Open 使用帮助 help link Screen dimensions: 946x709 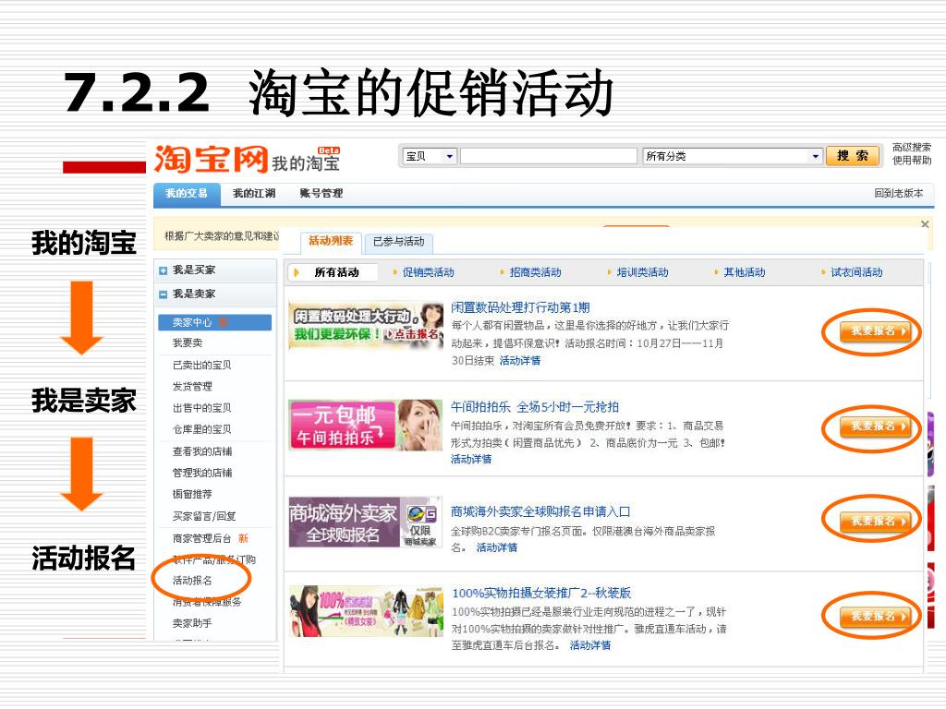coord(912,161)
